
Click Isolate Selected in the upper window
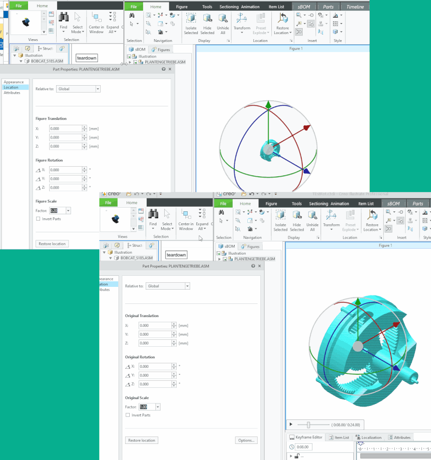pyautogui.click(x=191, y=24)
